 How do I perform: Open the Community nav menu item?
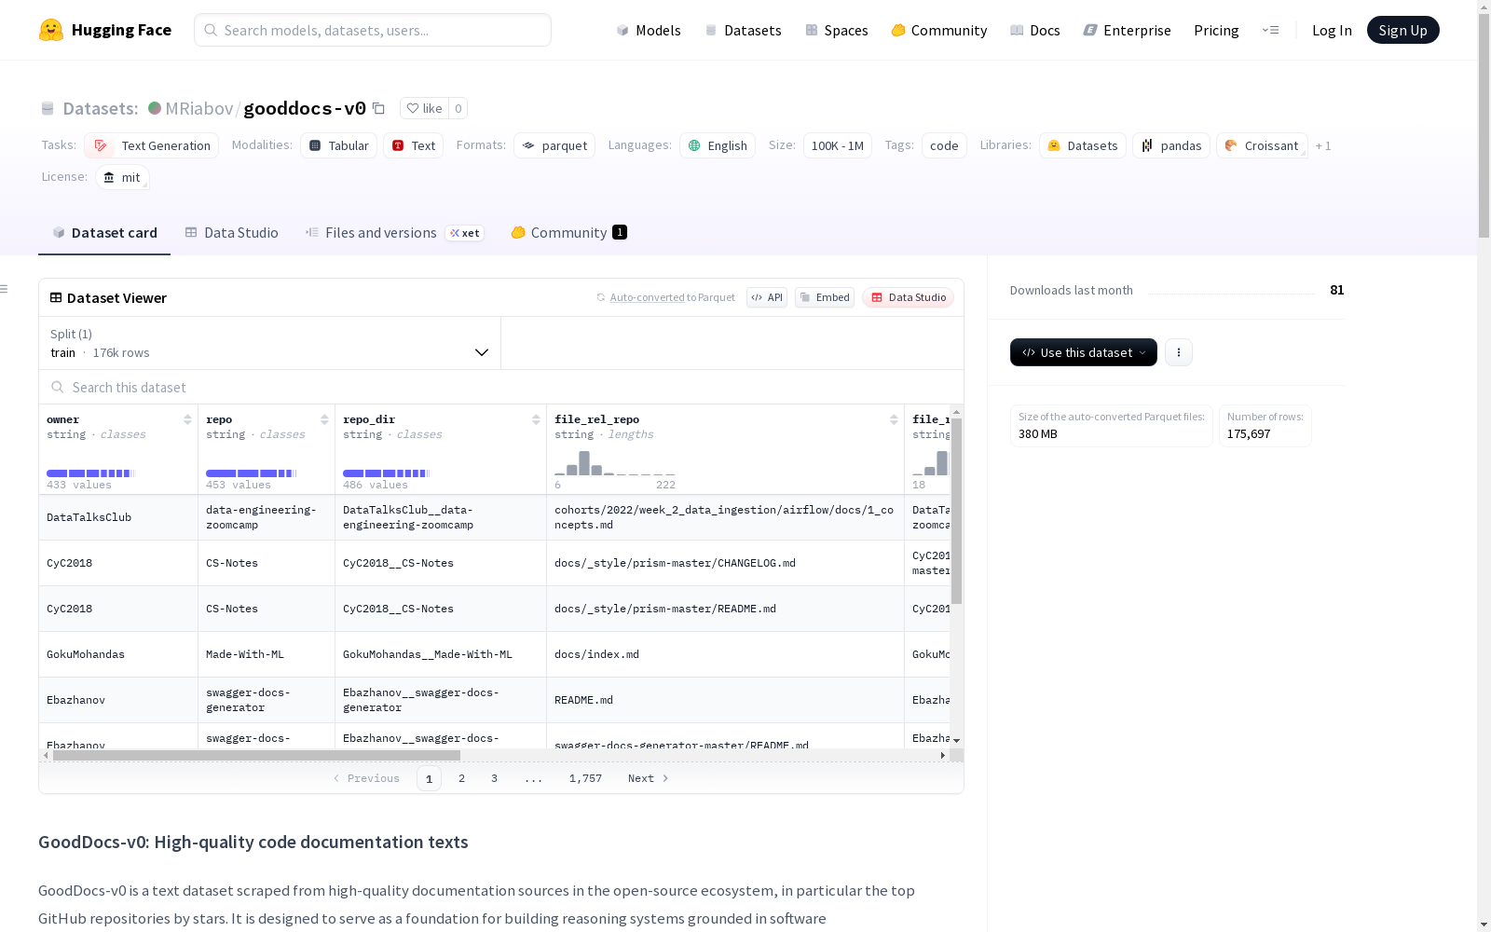click(939, 30)
